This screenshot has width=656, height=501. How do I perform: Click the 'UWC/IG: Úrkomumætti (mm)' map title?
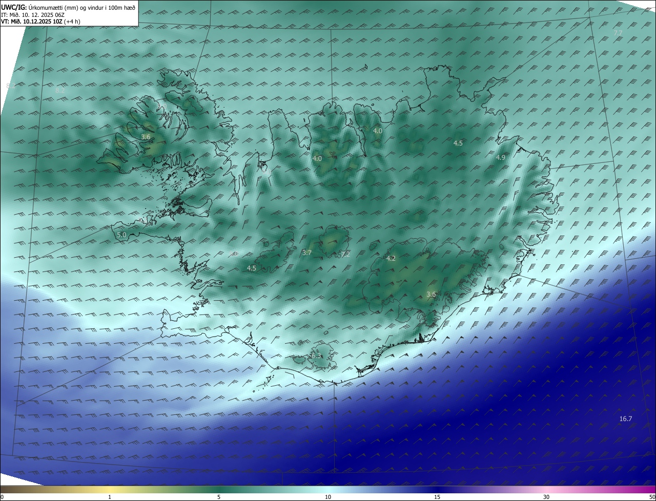pyautogui.click(x=68, y=7)
